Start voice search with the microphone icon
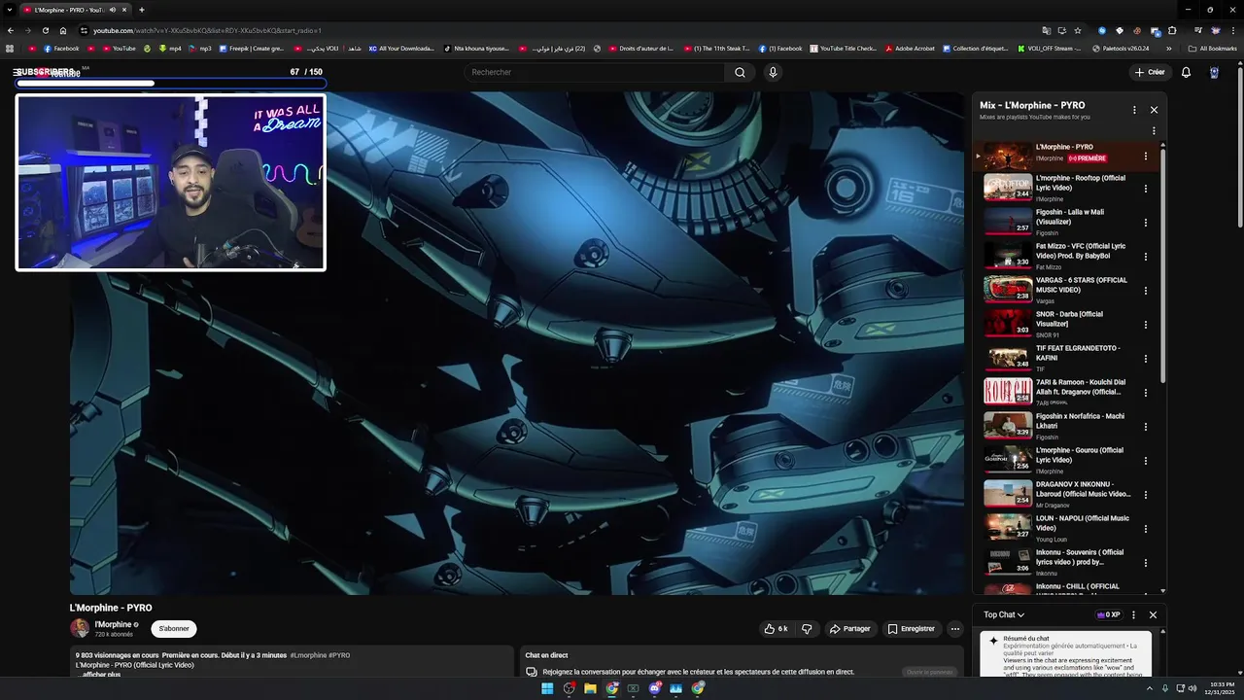The image size is (1244, 700). tap(773, 72)
